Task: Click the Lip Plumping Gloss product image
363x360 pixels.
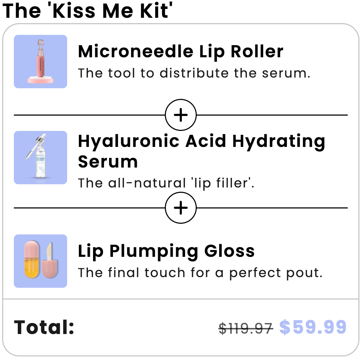Action: [40, 261]
